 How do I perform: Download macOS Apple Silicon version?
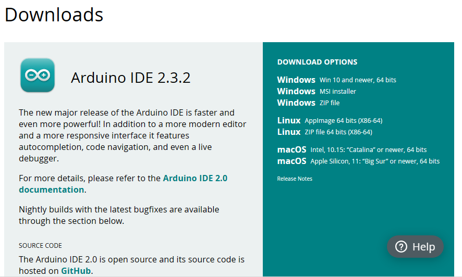(358, 161)
